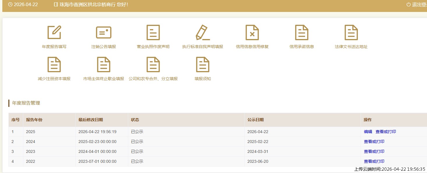Click the 注销公告填报 icon

(104, 32)
